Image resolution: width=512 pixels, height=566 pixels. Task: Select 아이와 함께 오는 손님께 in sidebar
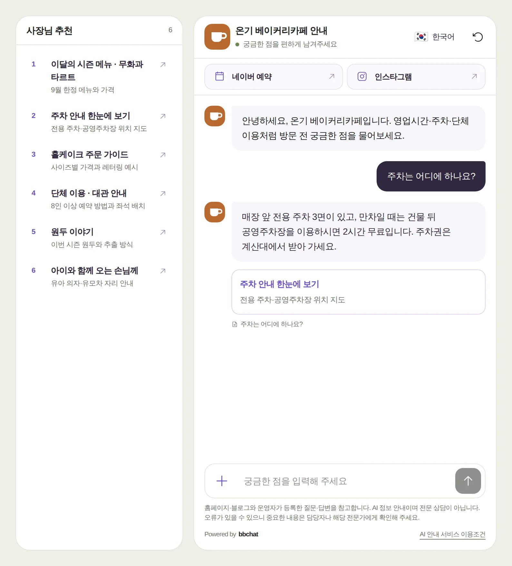[x=94, y=270]
